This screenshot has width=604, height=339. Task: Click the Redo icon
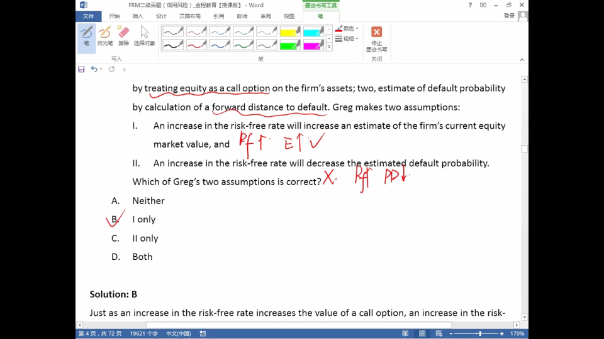point(112,69)
